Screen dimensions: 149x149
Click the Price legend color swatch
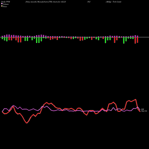pos(2,6)
